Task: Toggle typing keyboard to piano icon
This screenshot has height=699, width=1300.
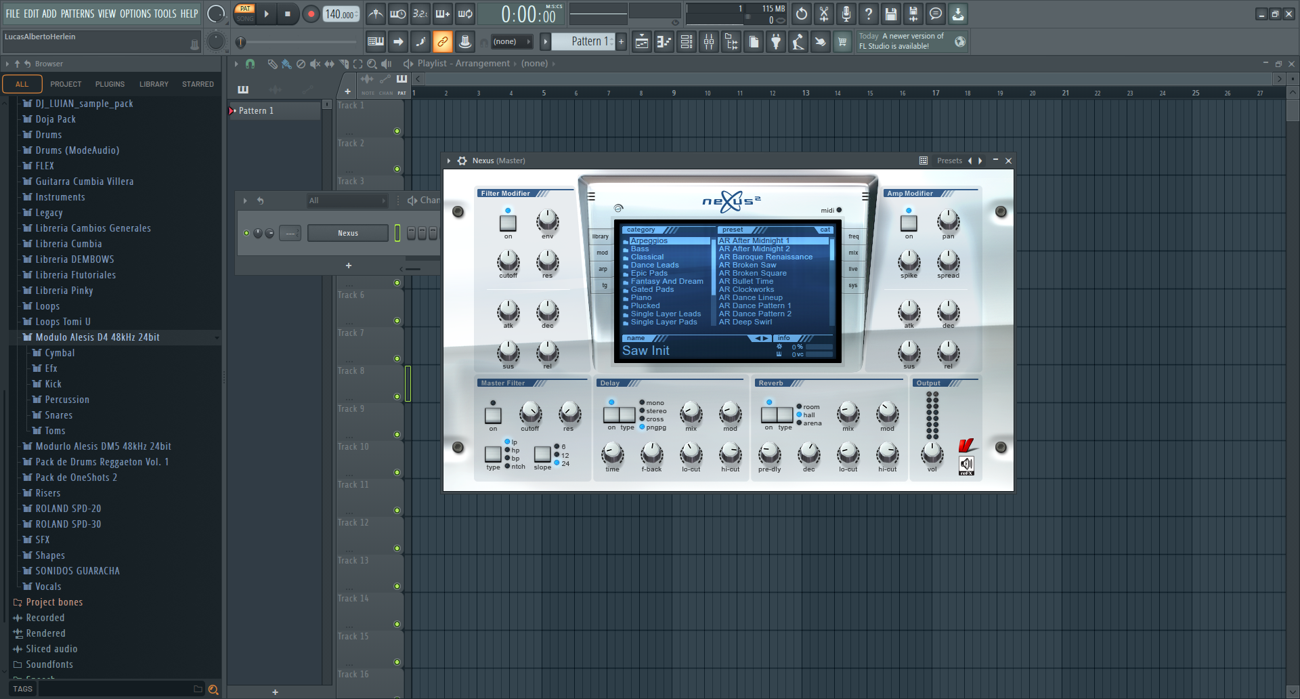Action: coord(375,42)
